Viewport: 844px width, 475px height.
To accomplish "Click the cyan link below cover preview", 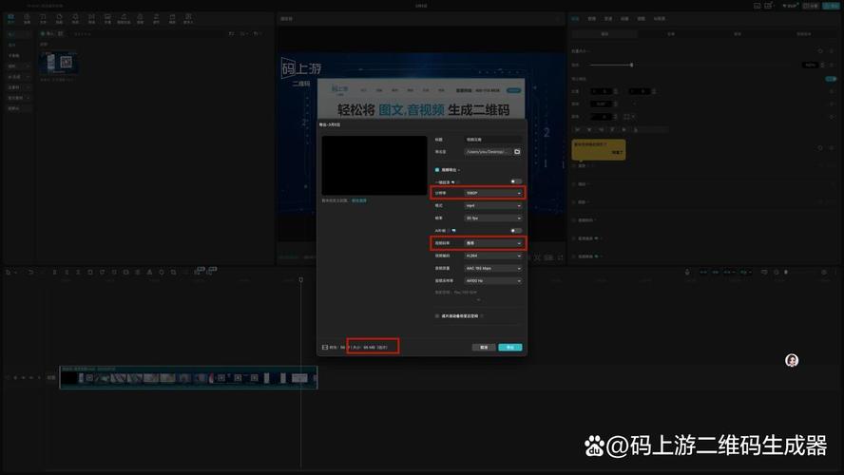I will pos(359,200).
